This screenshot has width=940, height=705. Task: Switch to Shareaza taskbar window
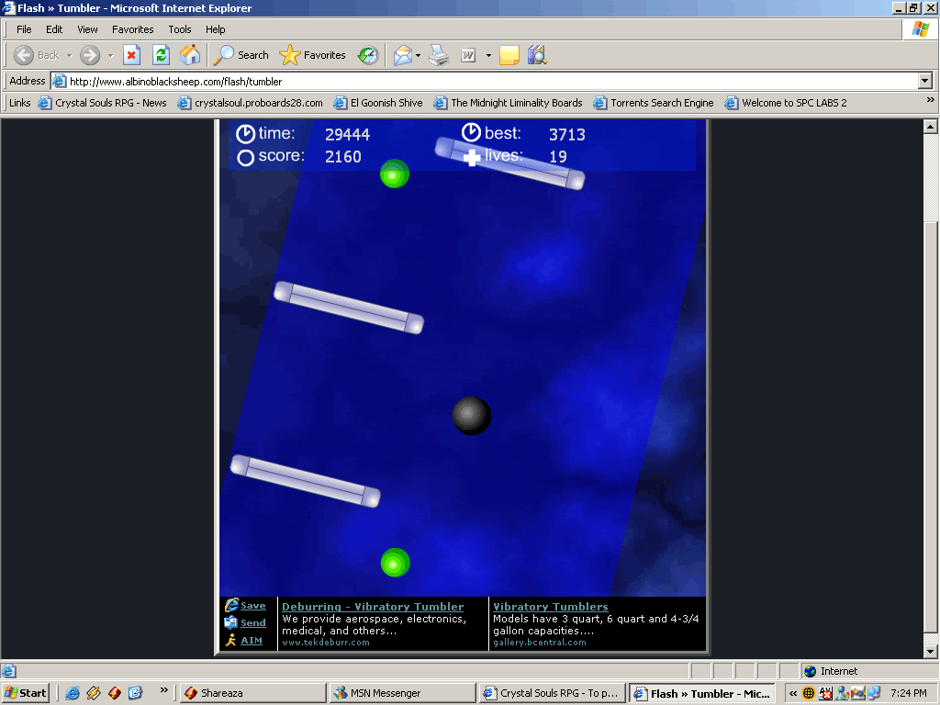[253, 694]
